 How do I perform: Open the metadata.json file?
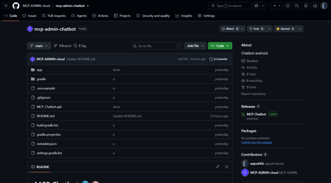47,144
